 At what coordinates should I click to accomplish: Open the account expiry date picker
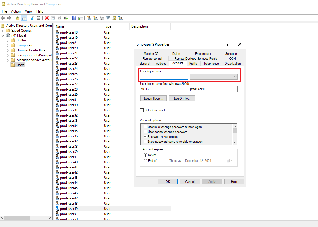click(x=229, y=161)
